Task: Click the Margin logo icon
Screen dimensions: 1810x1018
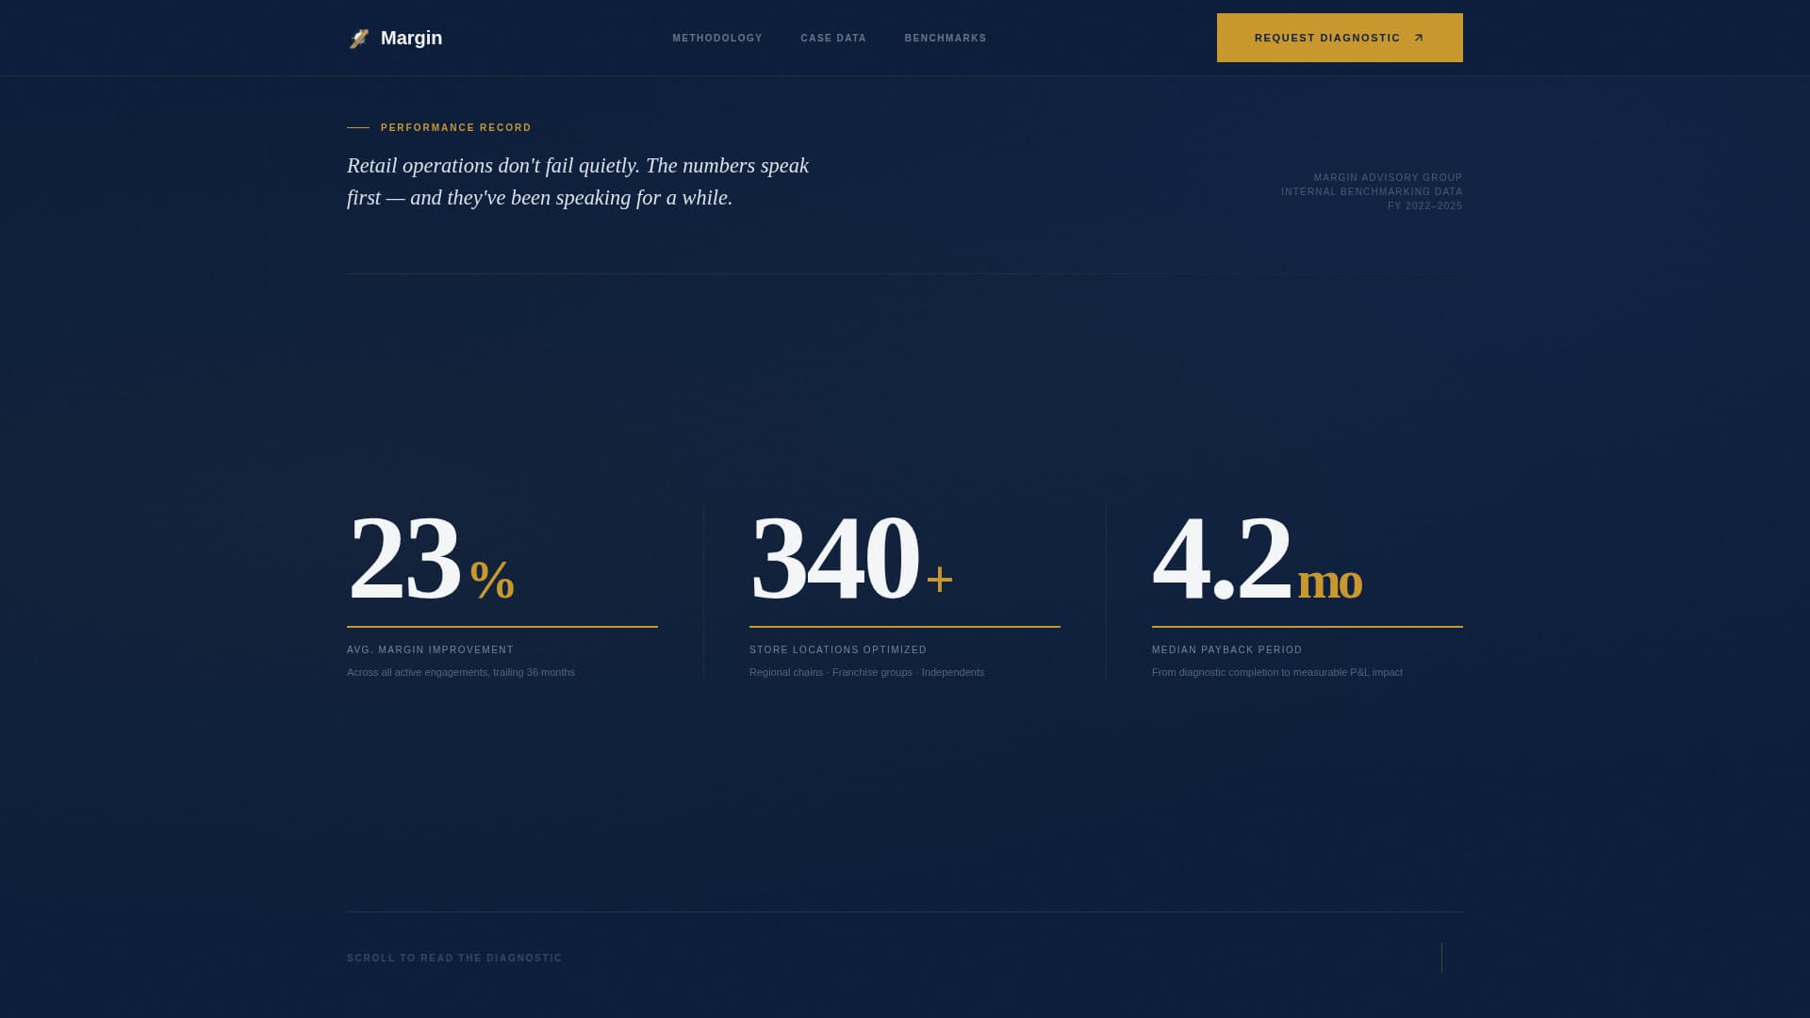Action: click(359, 39)
